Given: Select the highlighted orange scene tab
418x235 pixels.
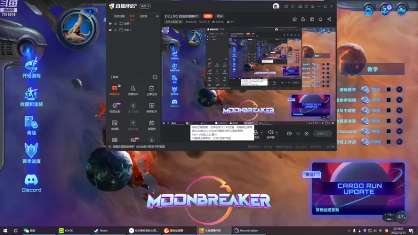Looking at the screenshot, I should 132,16.
